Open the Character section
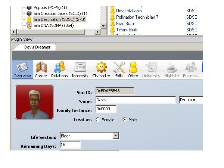This screenshot has width=224, height=168. 101,69
